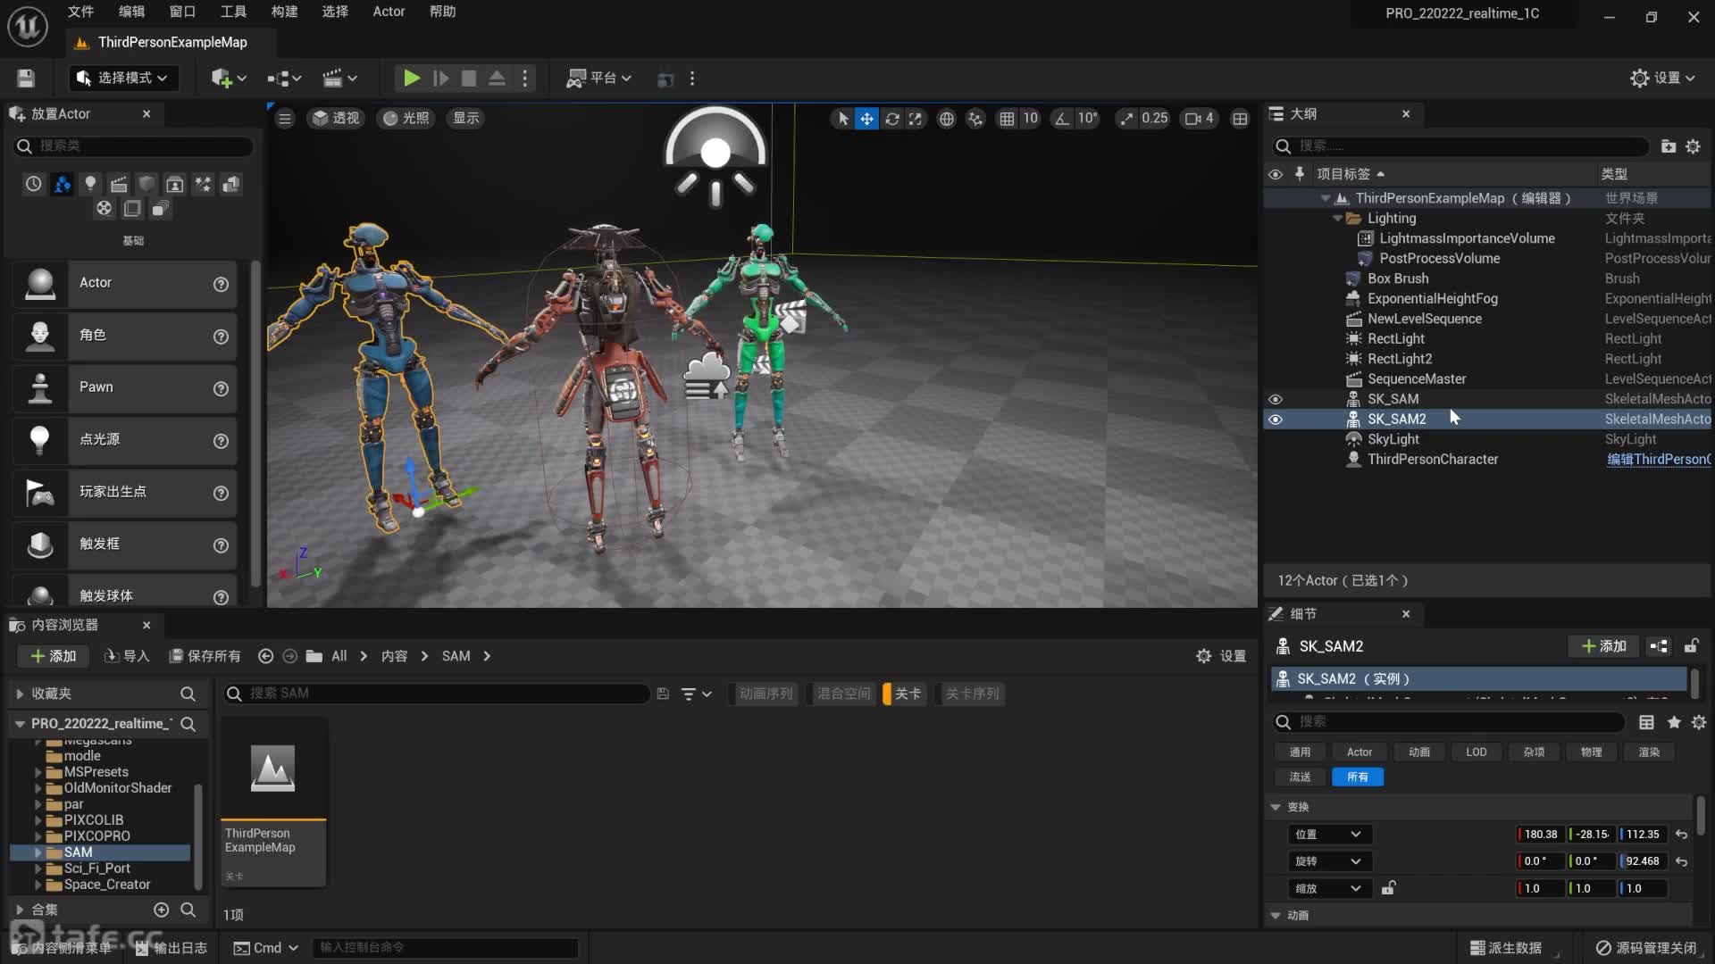
Task: Open the 文件 menu
Action: pos(80,12)
